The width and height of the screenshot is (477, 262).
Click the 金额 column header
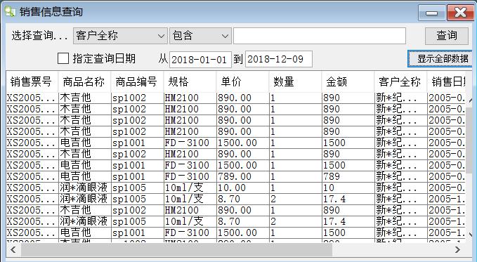[348, 82]
